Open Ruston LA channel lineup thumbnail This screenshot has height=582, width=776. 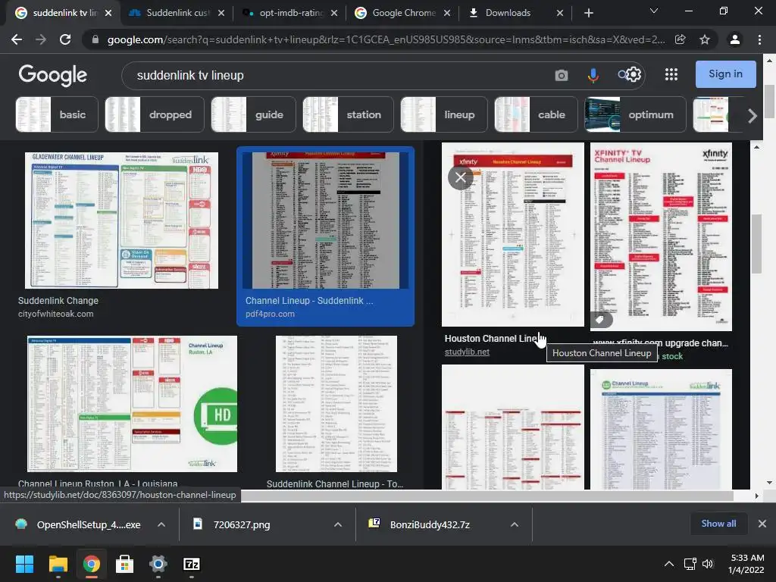[132, 404]
